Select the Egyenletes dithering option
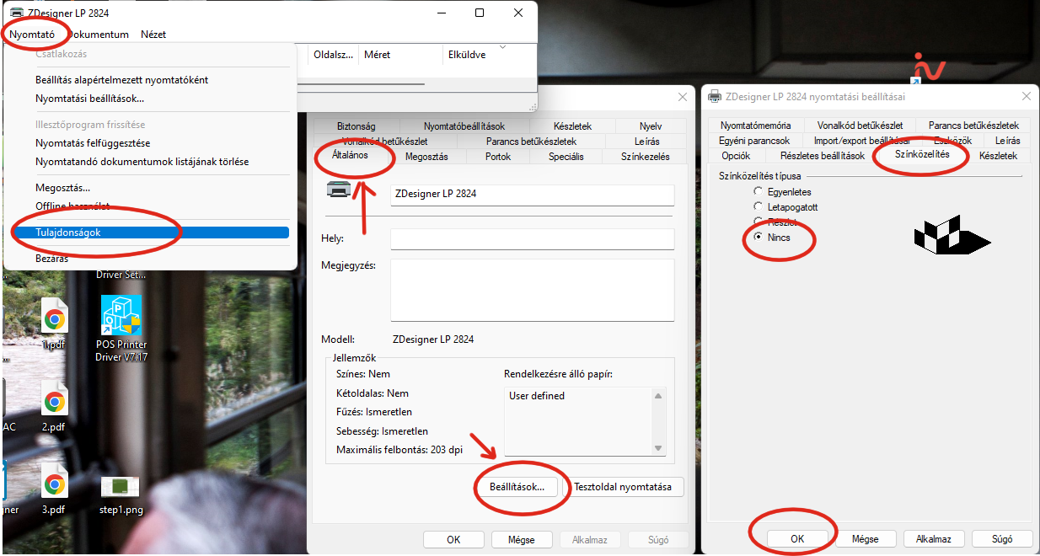1040x556 pixels. 759,192
